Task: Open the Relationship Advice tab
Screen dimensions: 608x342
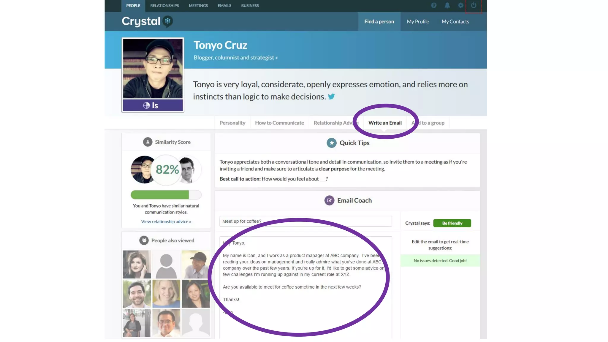Action: pyautogui.click(x=336, y=123)
